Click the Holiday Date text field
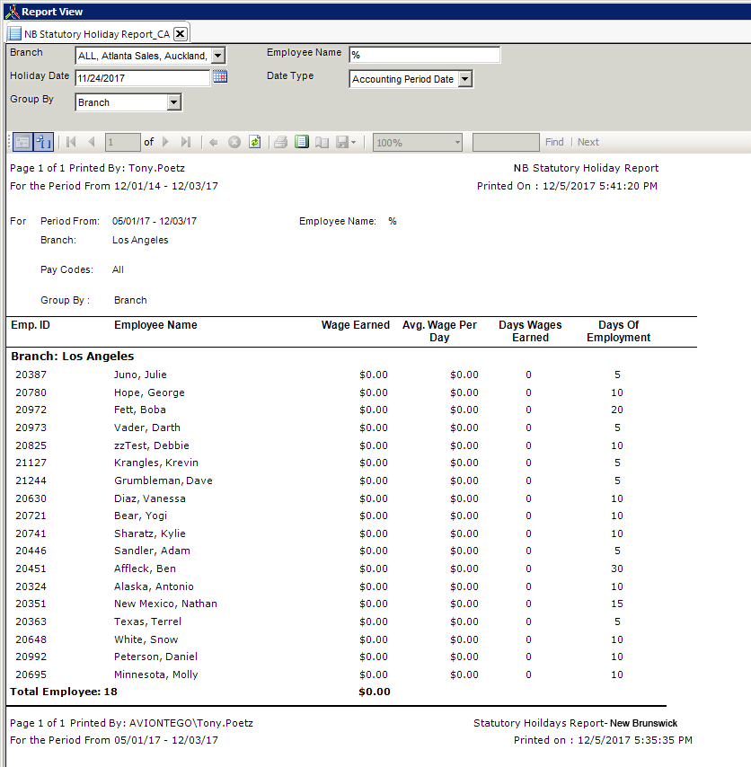The height and width of the screenshot is (767, 751). [x=142, y=78]
